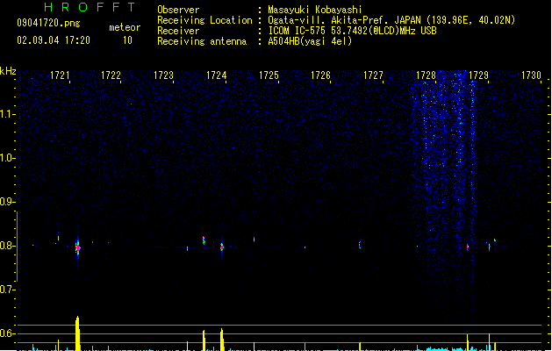Image resolution: width=552 pixels, height=351 pixels.
Task: Click the strong meteor echo after 1721
Action: pyautogui.click(x=78, y=247)
